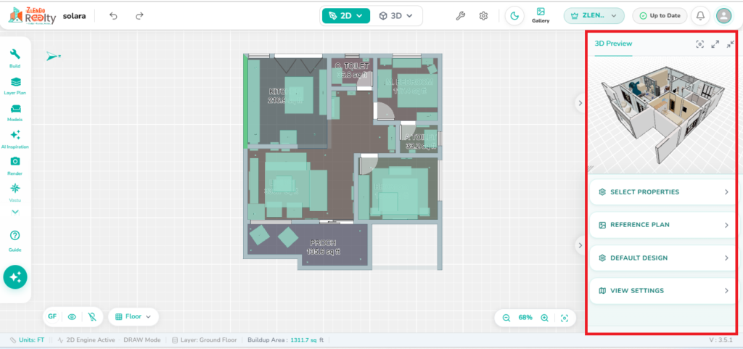Expand more sidebar tools chevron

tap(15, 212)
